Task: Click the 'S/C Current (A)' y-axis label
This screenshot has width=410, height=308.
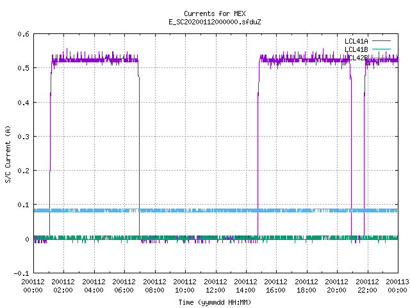Action: tap(8, 155)
